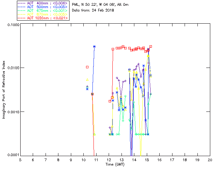Click the 'Imaginary Part of Refractive index' axis title
The height and width of the screenshot is (173, 216).
click(x=4, y=90)
